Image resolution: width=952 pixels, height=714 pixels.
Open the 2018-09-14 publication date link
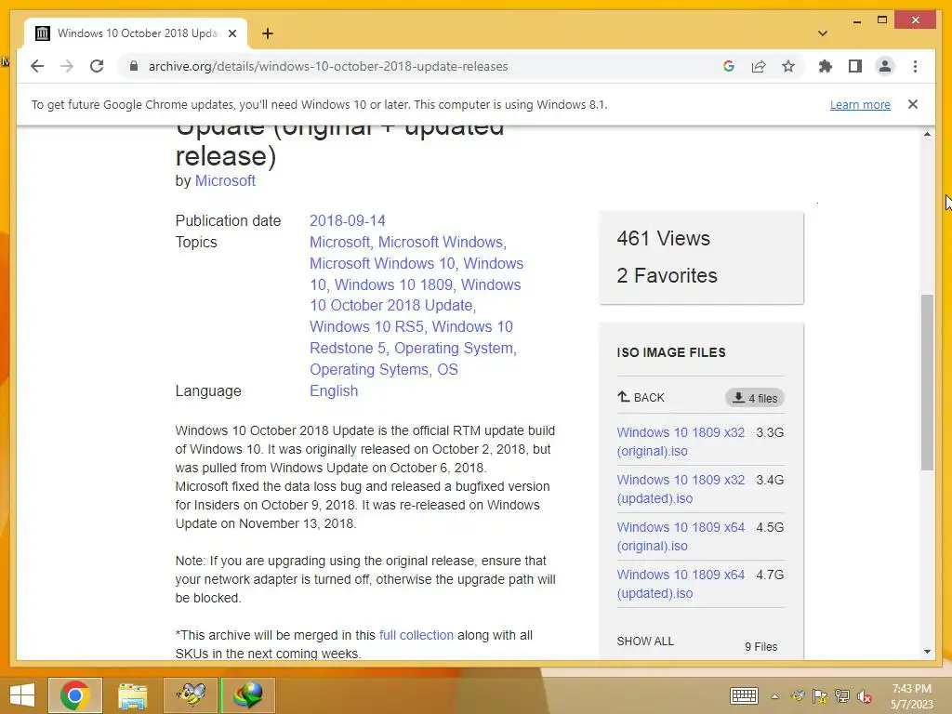[x=348, y=220]
